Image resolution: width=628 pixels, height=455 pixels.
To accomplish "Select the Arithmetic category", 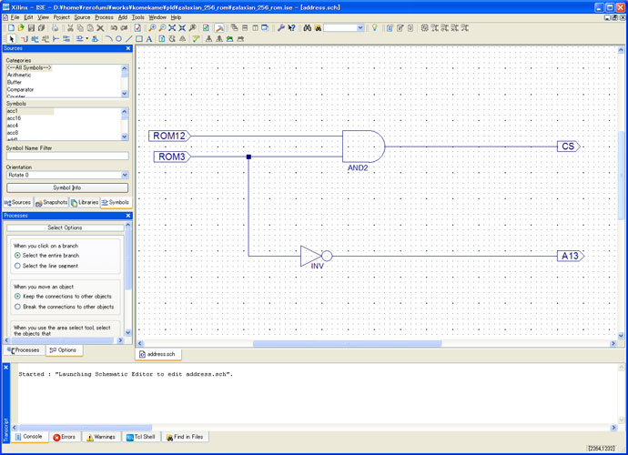I will coord(19,75).
